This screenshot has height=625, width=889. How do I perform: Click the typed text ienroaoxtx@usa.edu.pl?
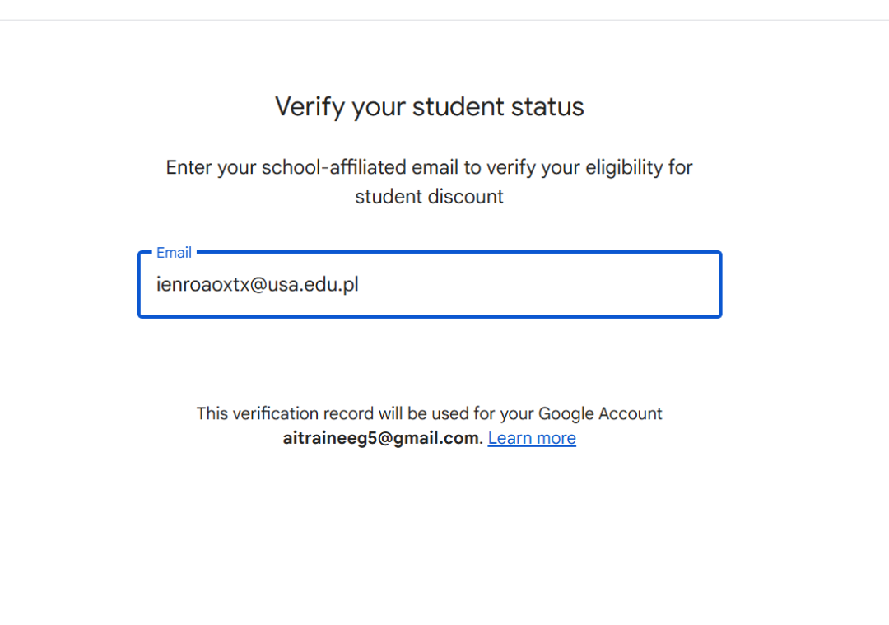[x=257, y=285]
